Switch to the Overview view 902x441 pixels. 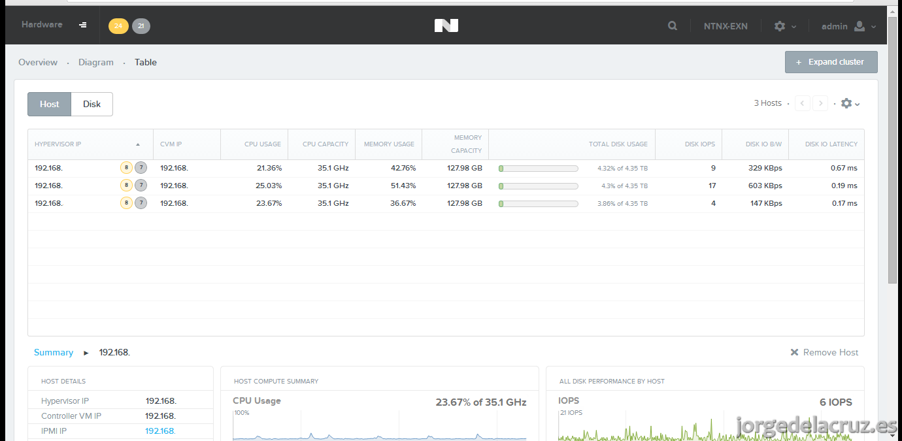38,62
